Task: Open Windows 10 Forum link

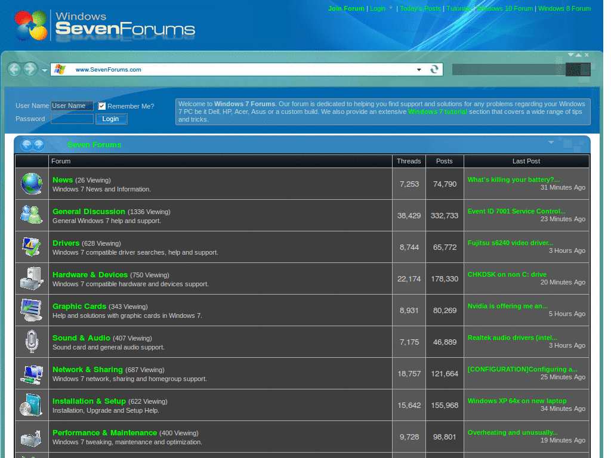Action: pos(505,8)
